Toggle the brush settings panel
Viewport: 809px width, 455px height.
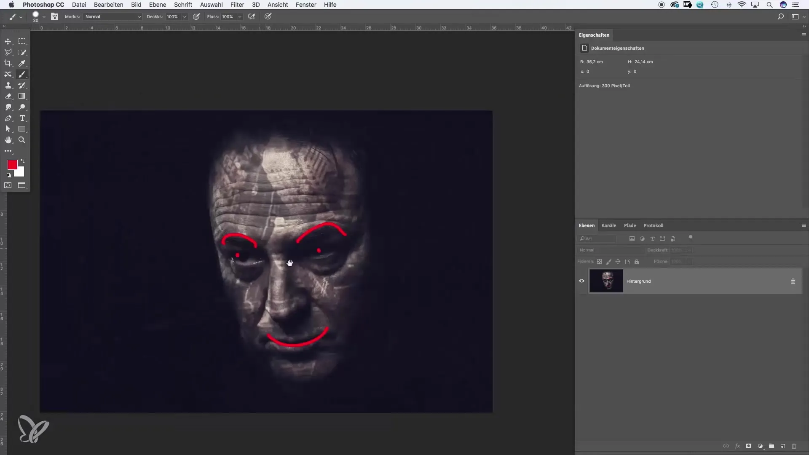pyautogui.click(x=54, y=16)
